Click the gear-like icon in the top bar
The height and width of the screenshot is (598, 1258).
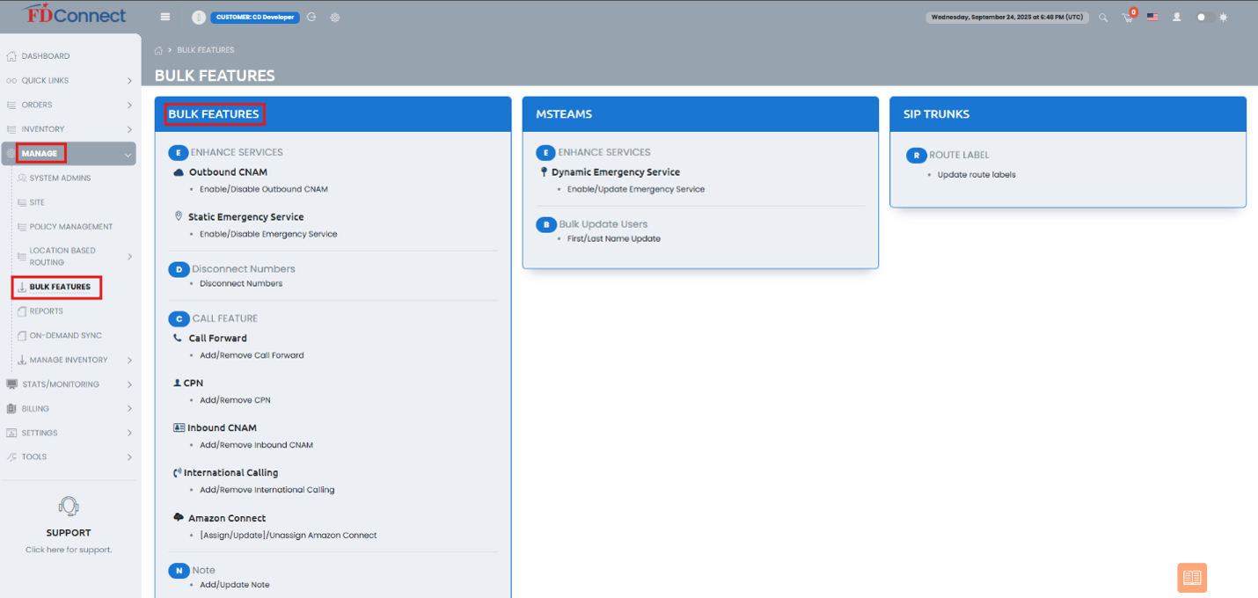[335, 17]
